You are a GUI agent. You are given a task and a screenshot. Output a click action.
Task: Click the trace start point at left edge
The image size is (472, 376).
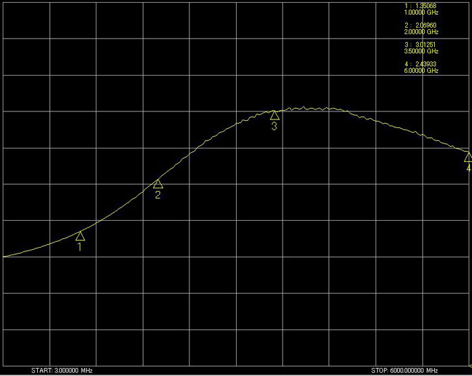[4, 257]
